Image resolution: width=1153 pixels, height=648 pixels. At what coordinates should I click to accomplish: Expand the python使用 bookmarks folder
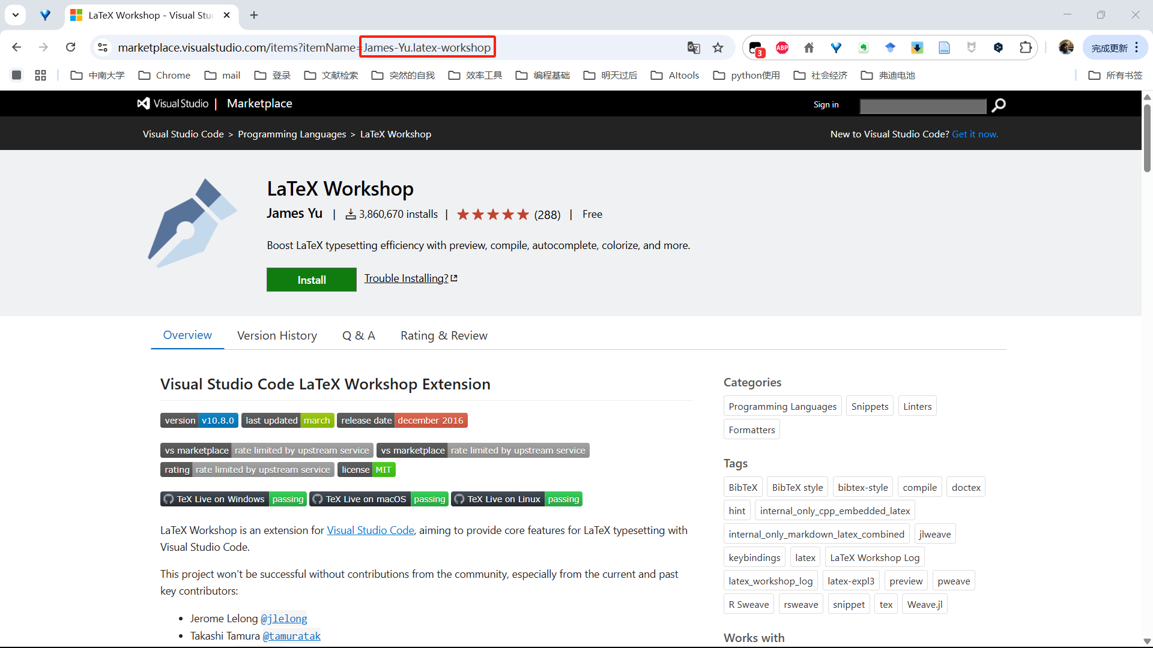click(x=746, y=75)
